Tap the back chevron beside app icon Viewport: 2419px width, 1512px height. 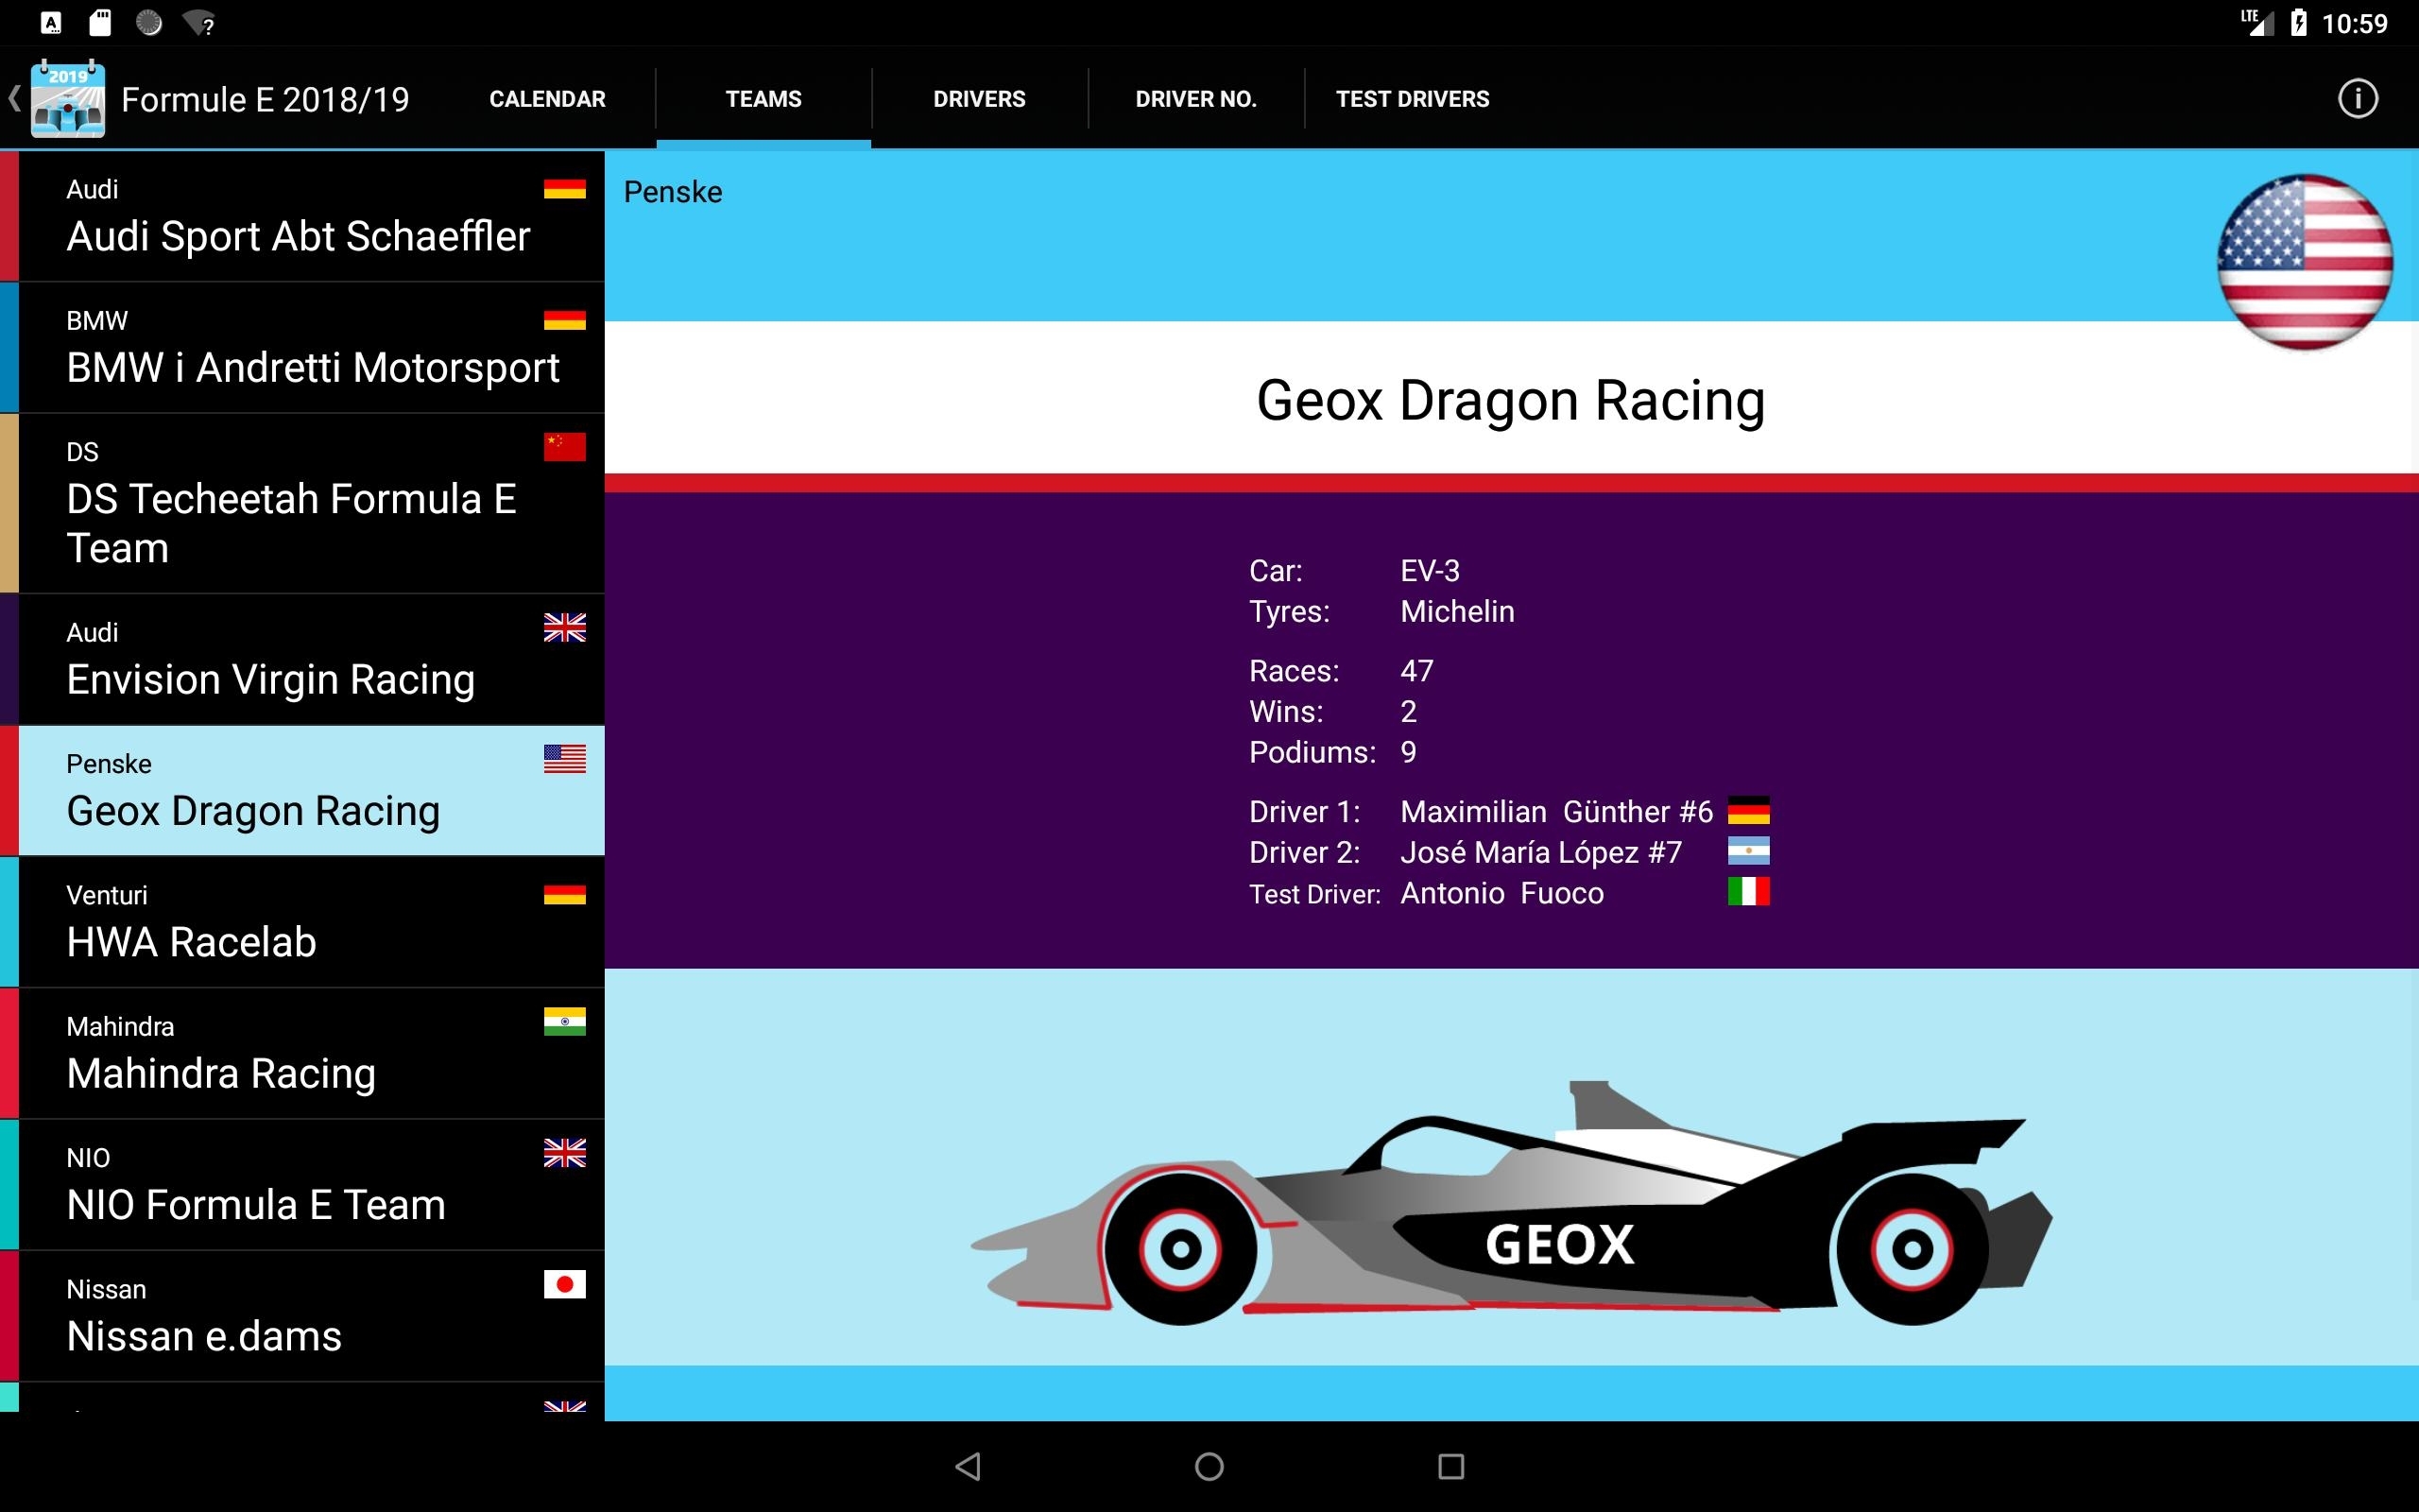pos(14,98)
